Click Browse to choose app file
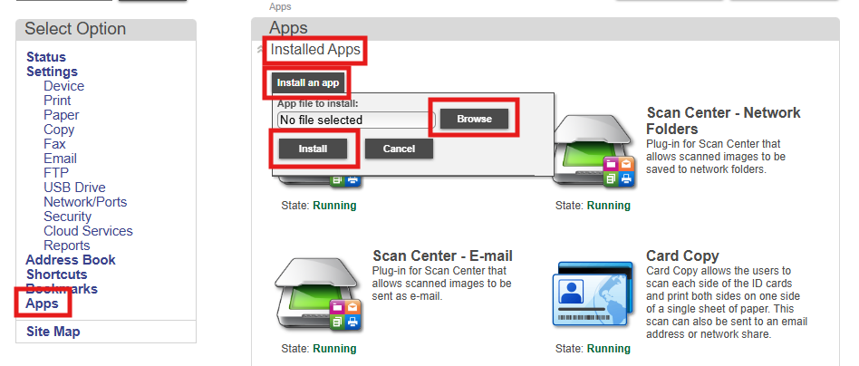Viewport: 859px width, 366px height. 474,119
